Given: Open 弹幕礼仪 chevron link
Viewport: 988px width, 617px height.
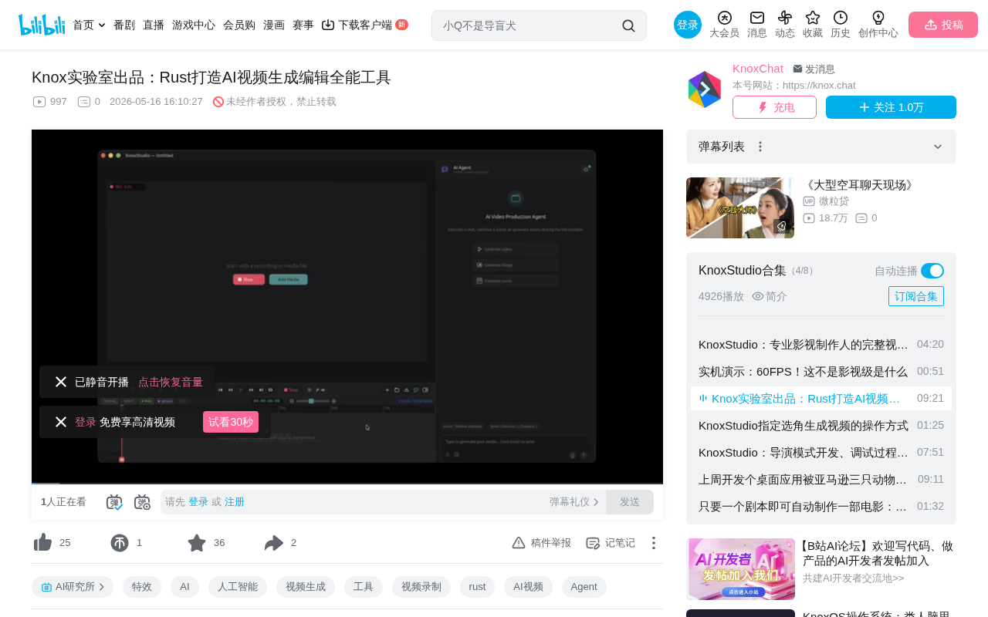Looking at the screenshot, I should (574, 502).
